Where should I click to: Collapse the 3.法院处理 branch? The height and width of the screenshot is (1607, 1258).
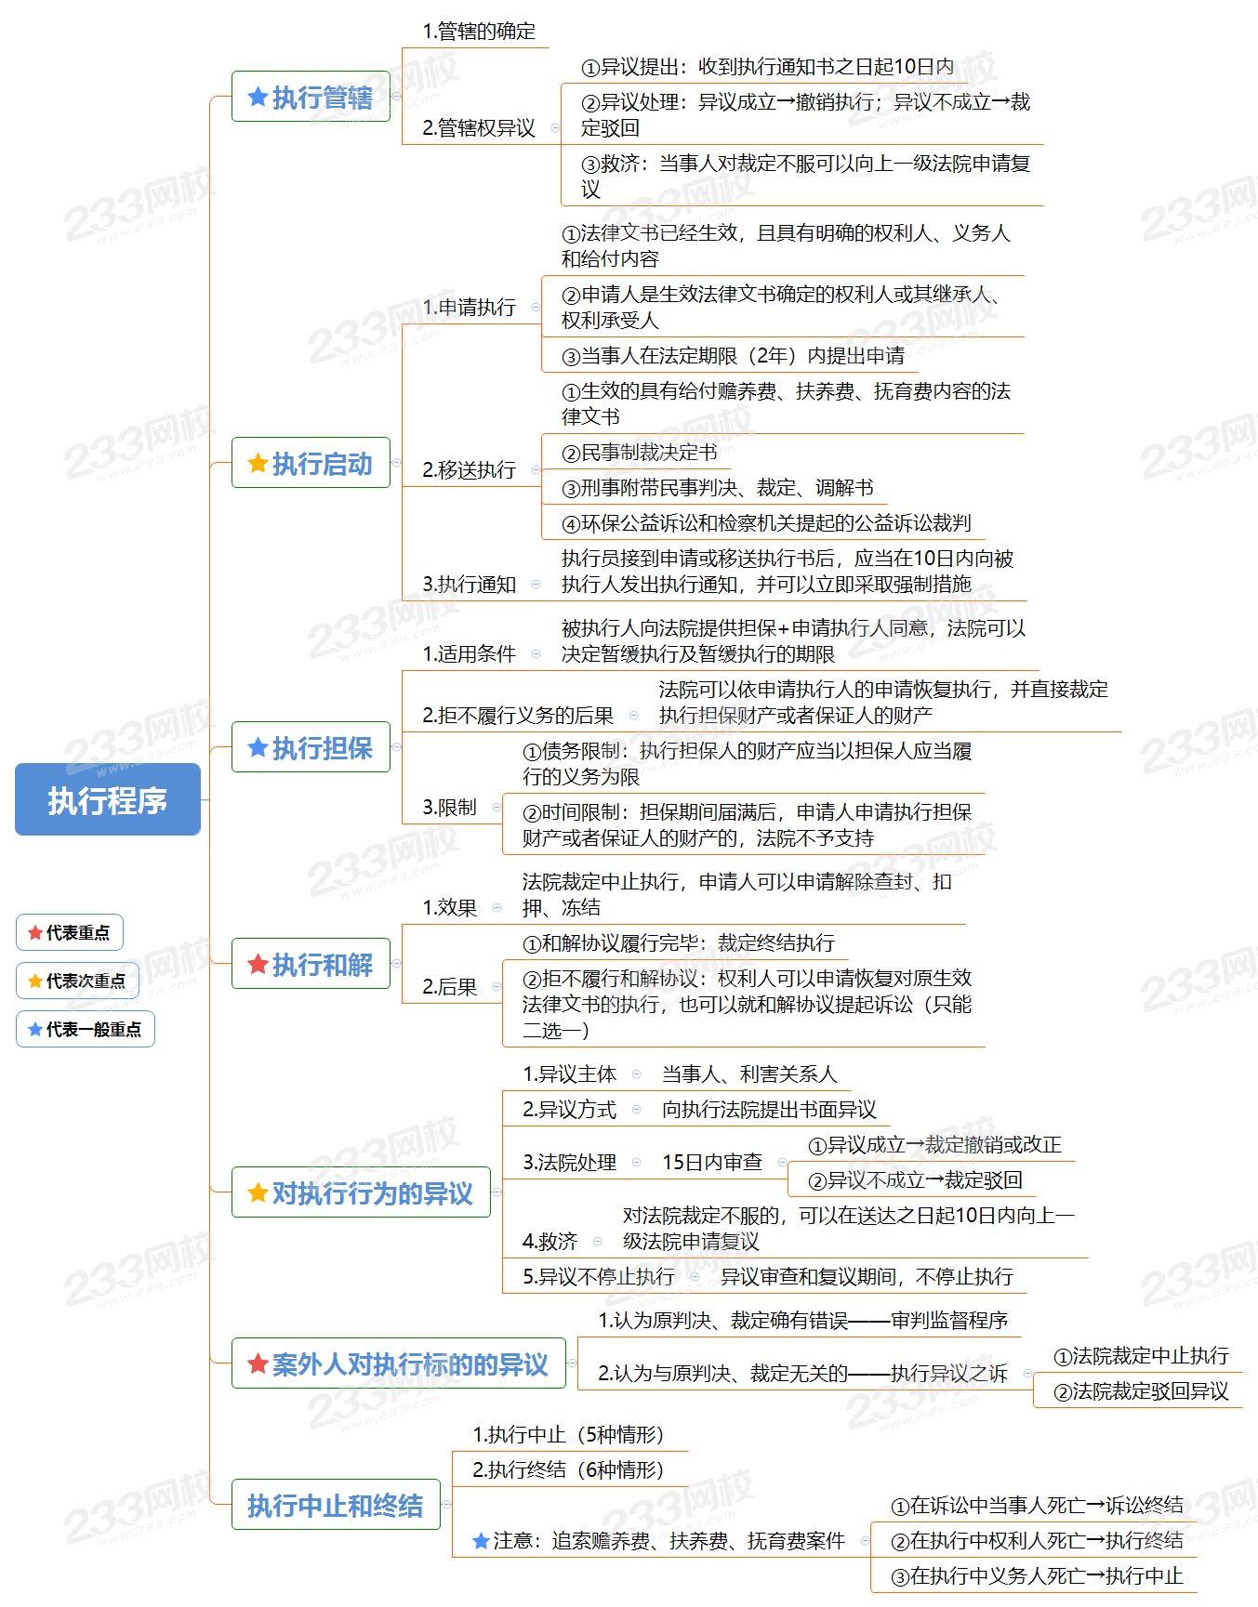click(636, 1162)
